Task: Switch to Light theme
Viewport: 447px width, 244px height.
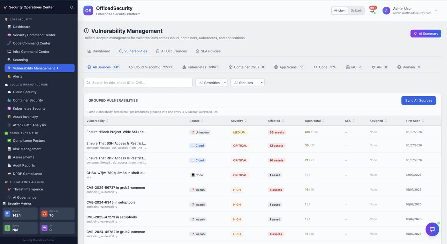Action: pyautogui.click(x=340, y=11)
